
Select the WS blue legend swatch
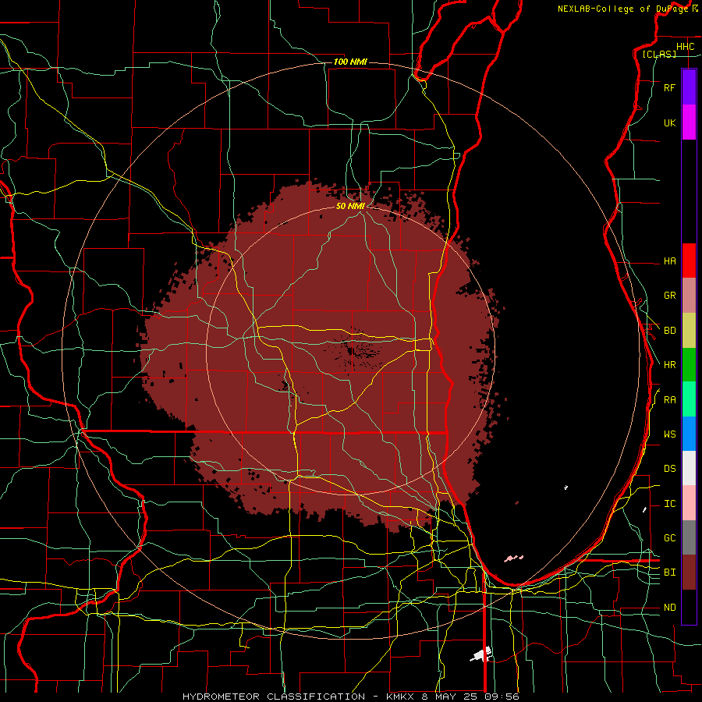click(689, 434)
